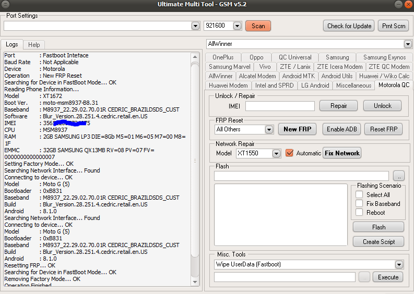Click the Create Script button
414x294 pixels.
pos(378,241)
